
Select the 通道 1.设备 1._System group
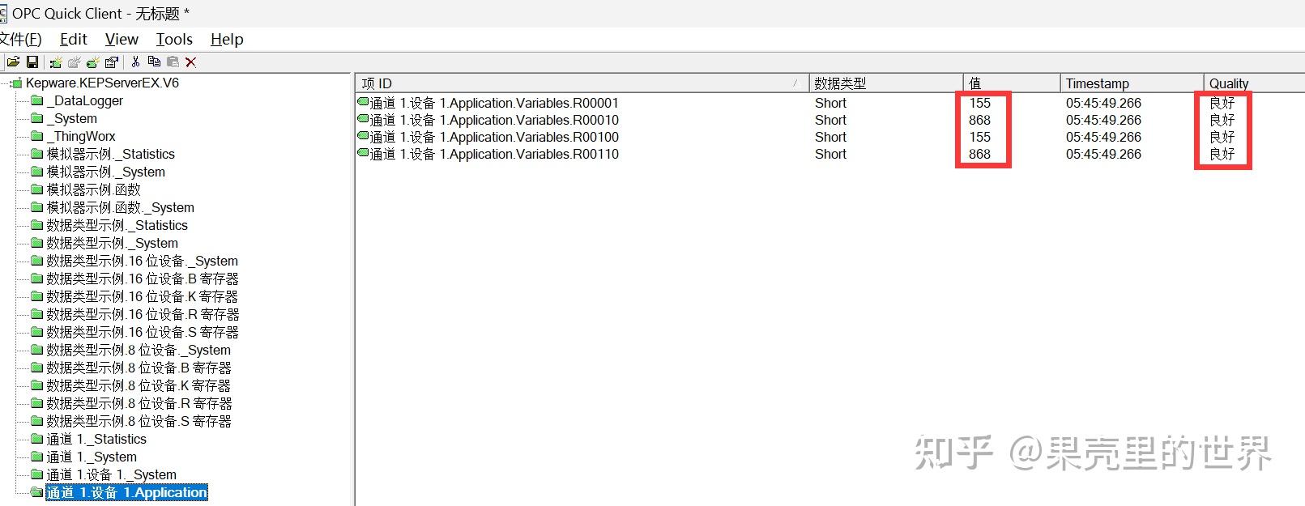[112, 474]
